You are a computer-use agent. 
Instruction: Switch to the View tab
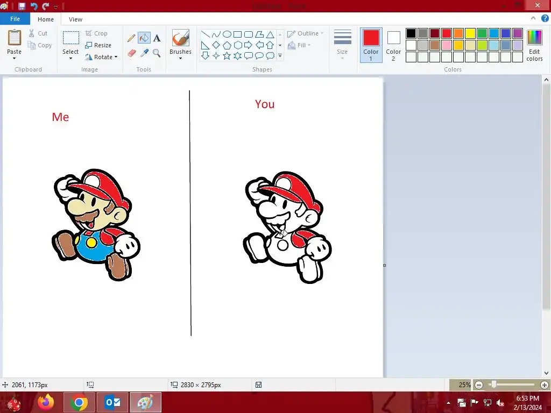click(x=75, y=19)
